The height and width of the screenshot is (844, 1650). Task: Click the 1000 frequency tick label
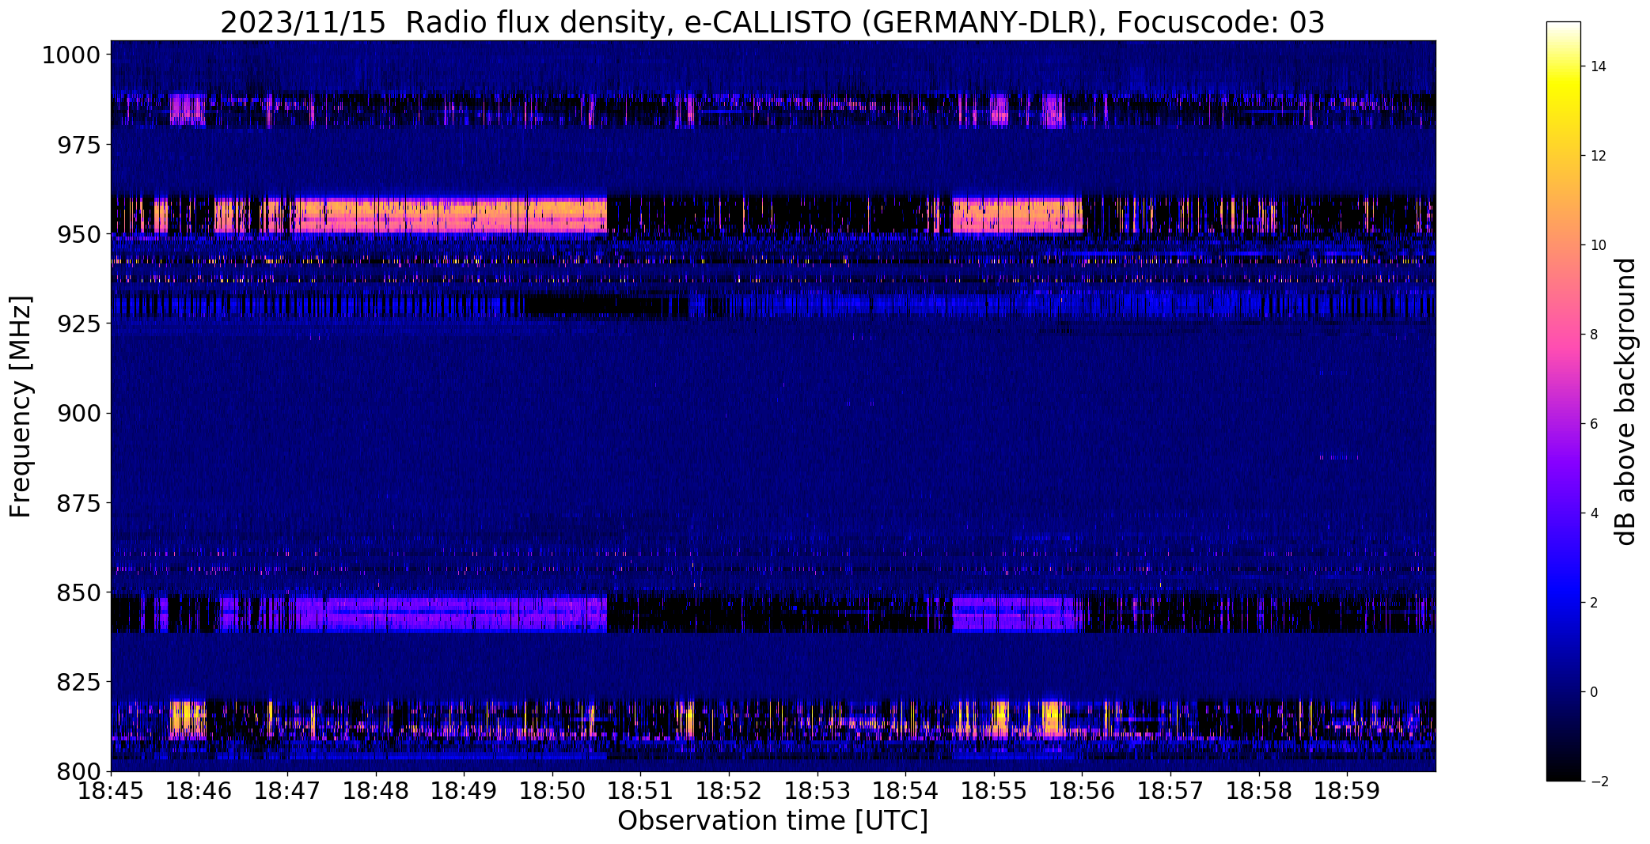click(x=71, y=55)
